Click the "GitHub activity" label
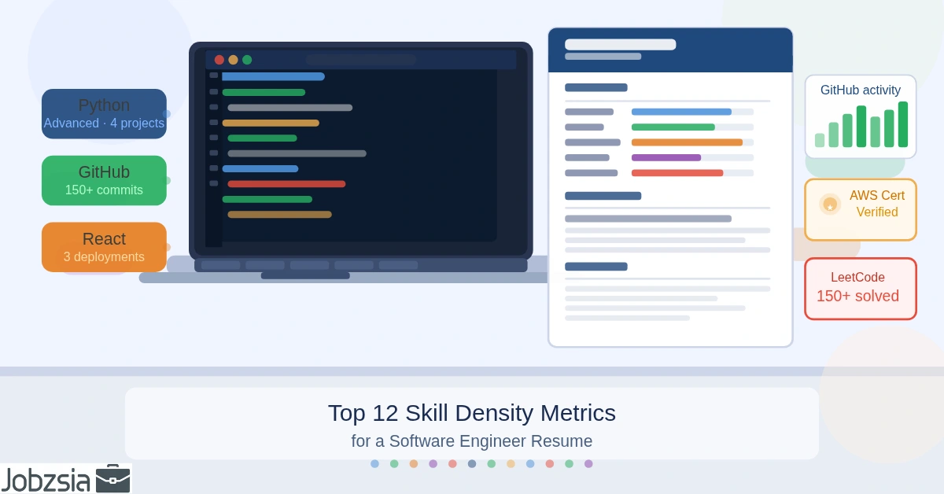 coord(861,90)
